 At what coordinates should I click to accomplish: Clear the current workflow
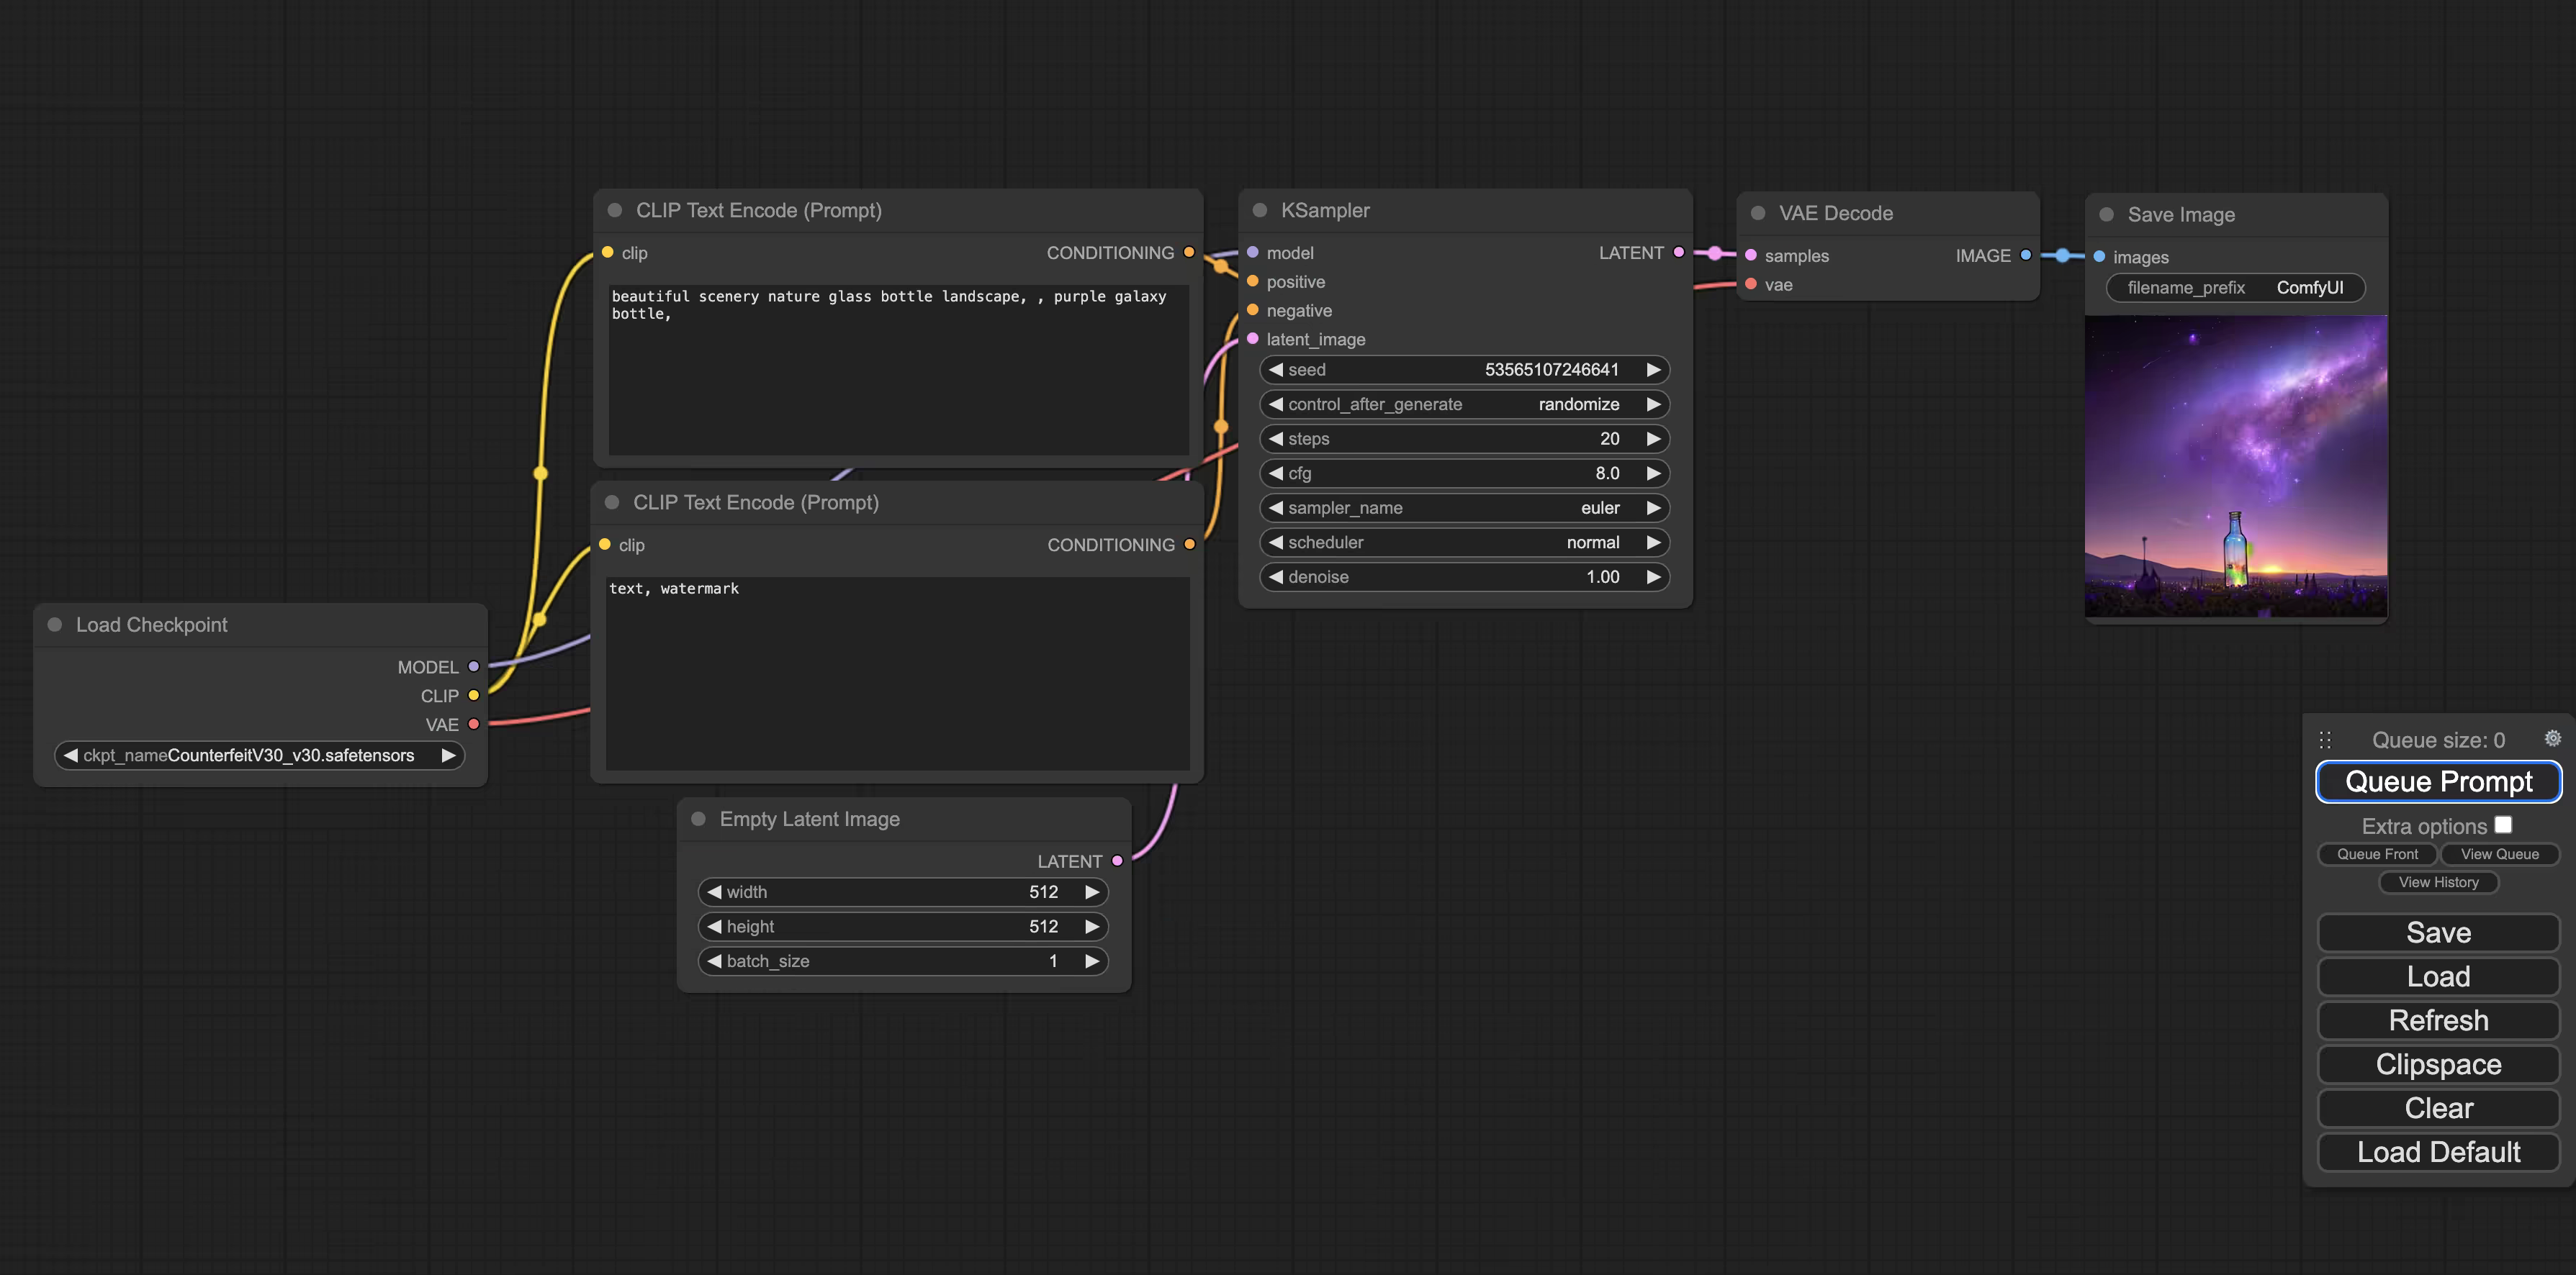[2438, 1108]
